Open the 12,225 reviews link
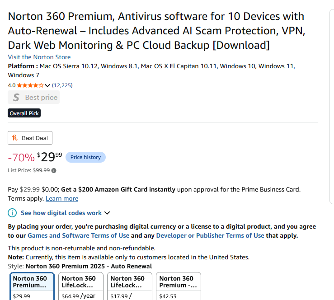Image resolution: width=334 pixels, height=300 pixels. [62, 85]
